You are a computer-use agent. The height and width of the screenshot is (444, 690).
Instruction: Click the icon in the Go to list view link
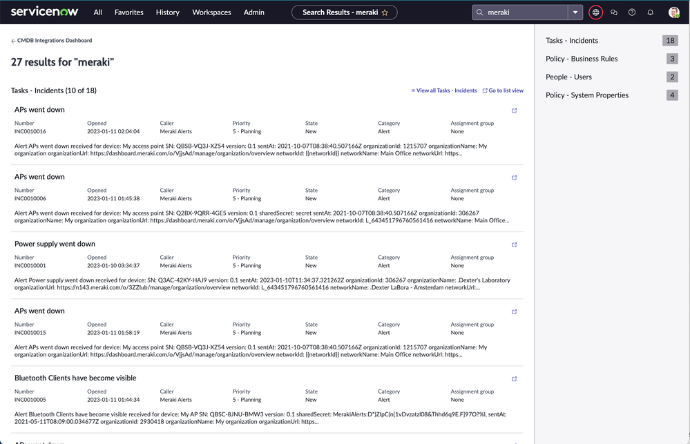(x=485, y=90)
